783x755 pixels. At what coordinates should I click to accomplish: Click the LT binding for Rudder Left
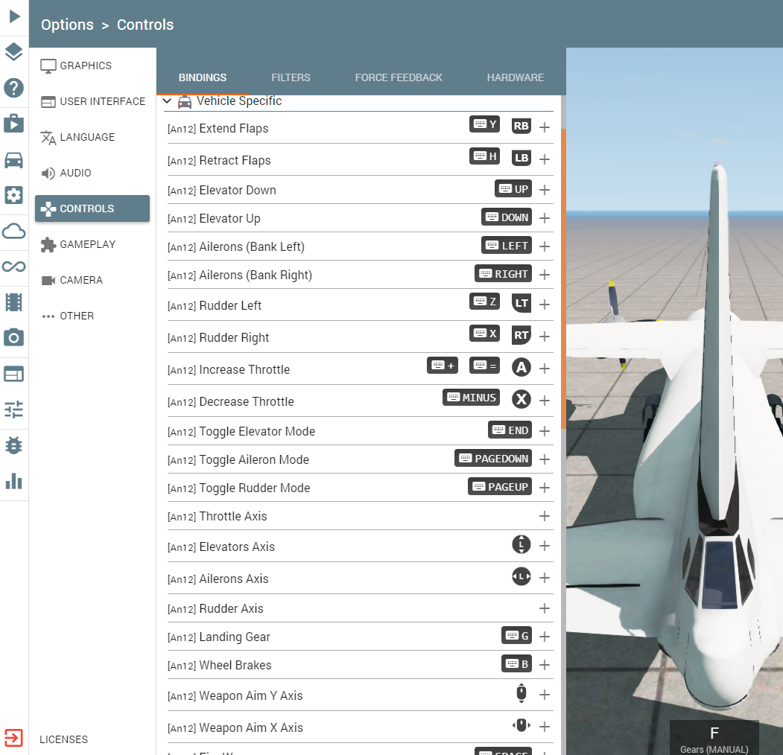click(522, 303)
